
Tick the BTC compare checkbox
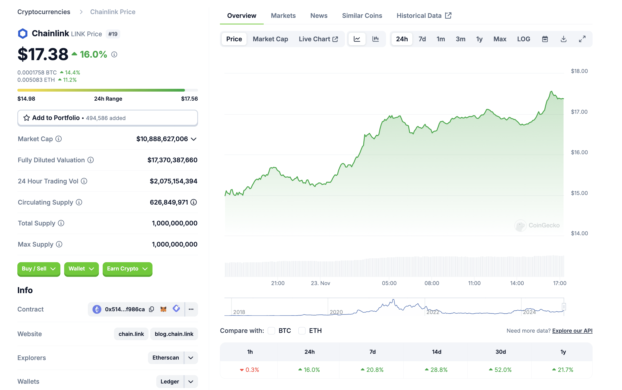[x=271, y=331]
